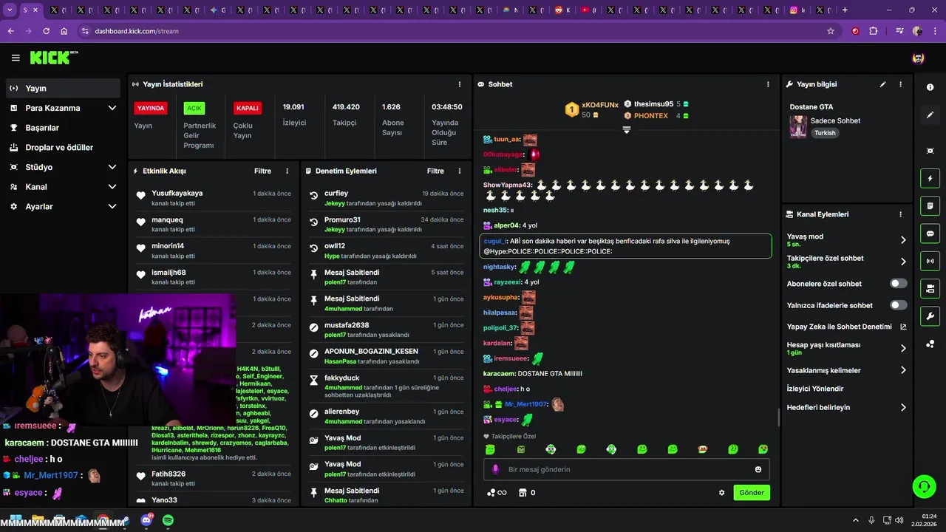The image size is (946, 532).
Task: Toggle the broadcast signal widget icon
Action: point(930,261)
